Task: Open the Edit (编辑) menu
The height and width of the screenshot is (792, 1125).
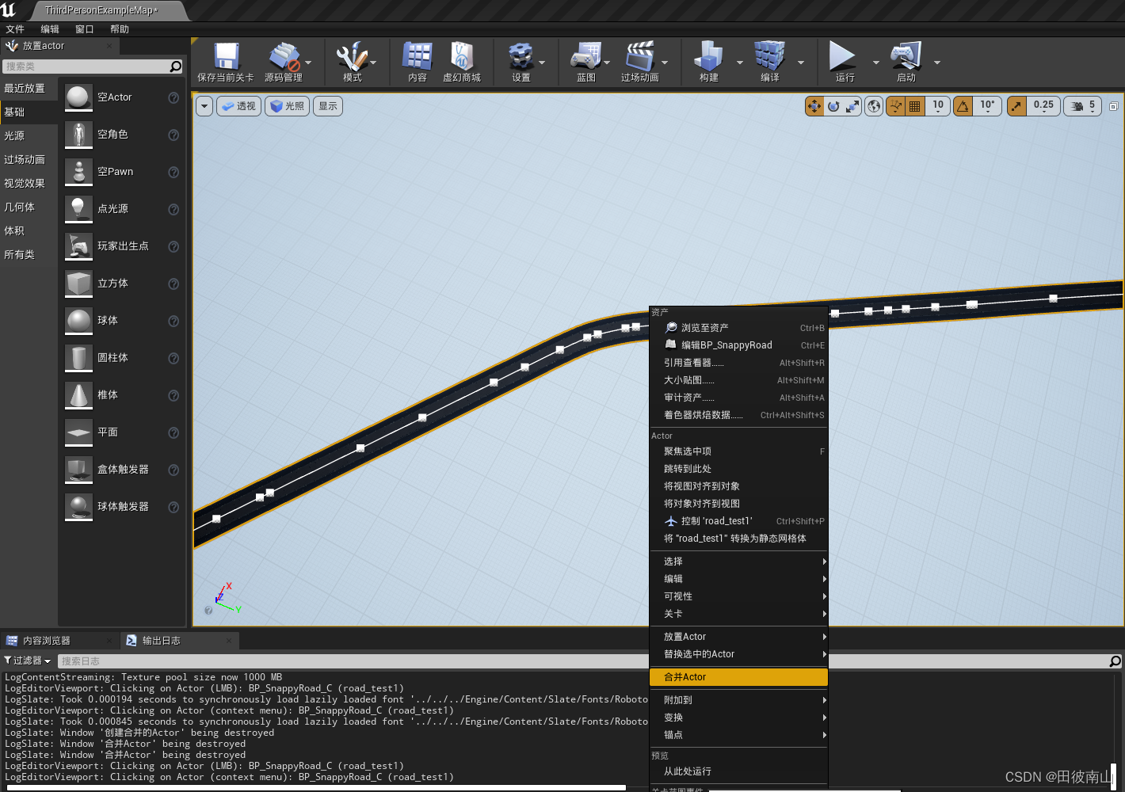Action: pos(50,29)
